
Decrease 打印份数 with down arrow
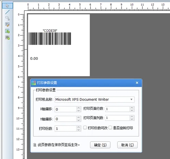point(79,130)
